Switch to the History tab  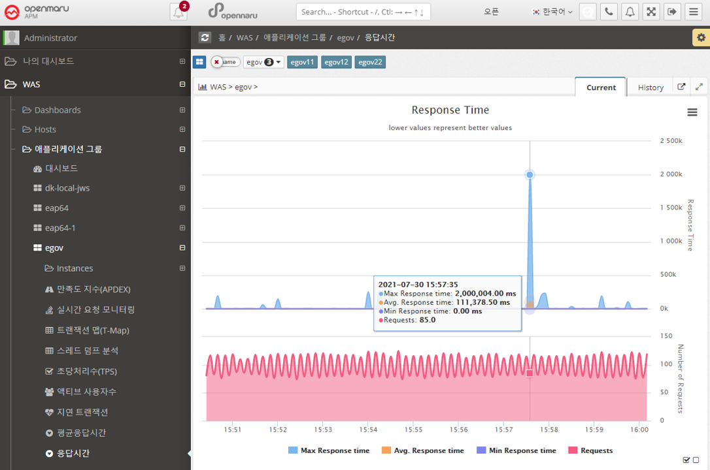(651, 87)
